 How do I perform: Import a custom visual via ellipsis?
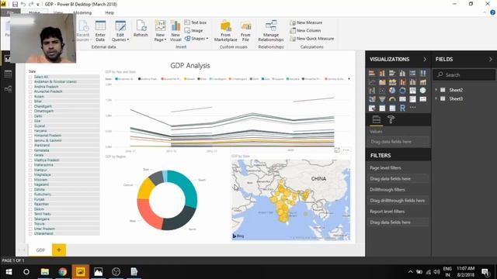[x=412, y=108]
